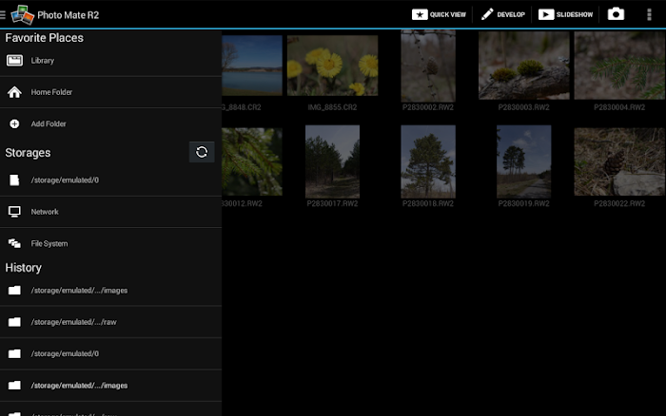Click folder icon for last images history entry
Screen dimensions: 666x416
point(14,386)
